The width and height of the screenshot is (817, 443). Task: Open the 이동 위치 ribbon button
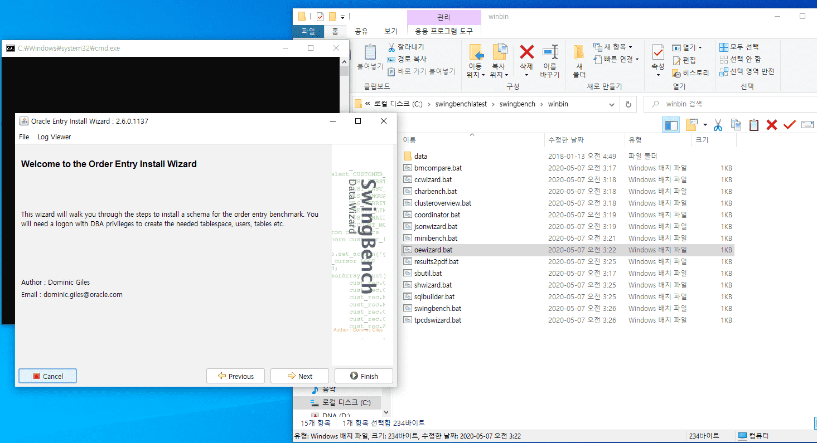point(476,61)
